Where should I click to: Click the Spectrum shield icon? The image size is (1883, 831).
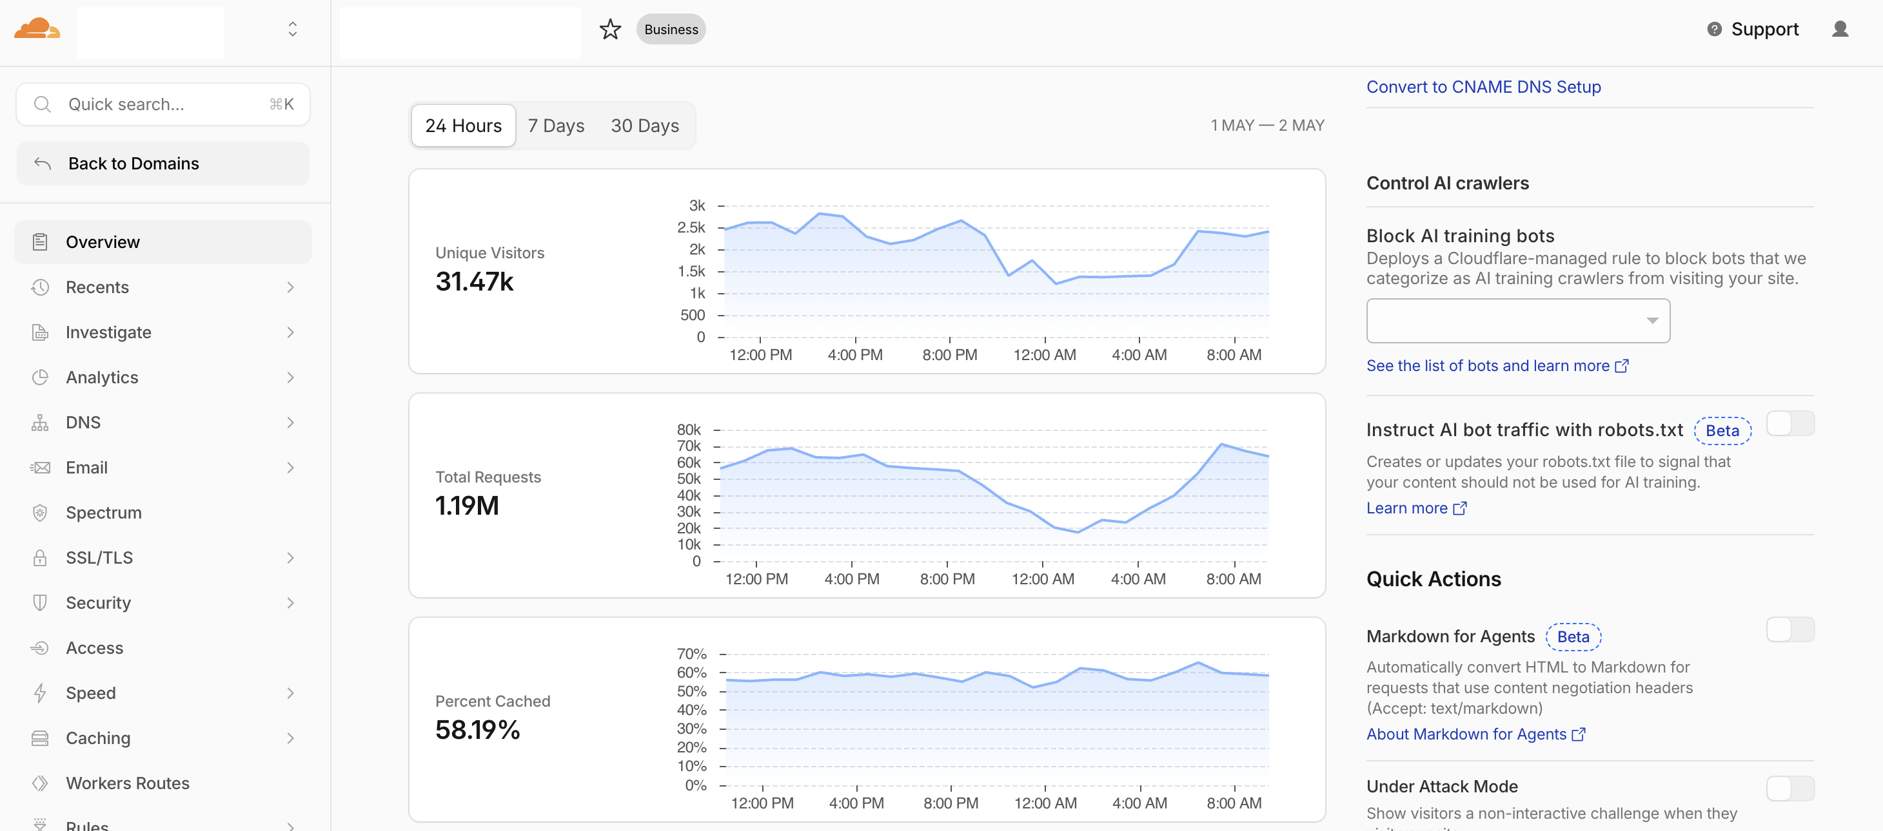pyautogui.click(x=40, y=513)
